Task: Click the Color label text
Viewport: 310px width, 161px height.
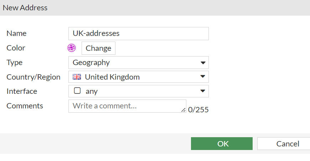Action: pos(16,48)
